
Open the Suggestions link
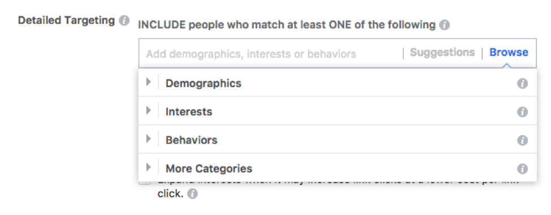click(x=442, y=53)
